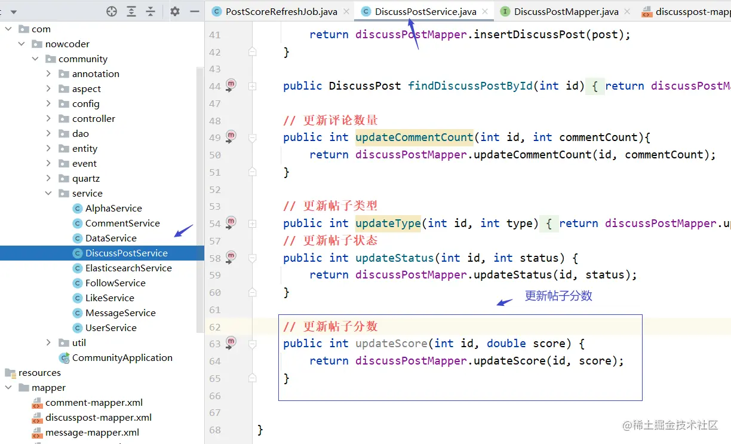Collapse updateScore method fold at line 63
Screen dimensions: 731x444
point(253,344)
